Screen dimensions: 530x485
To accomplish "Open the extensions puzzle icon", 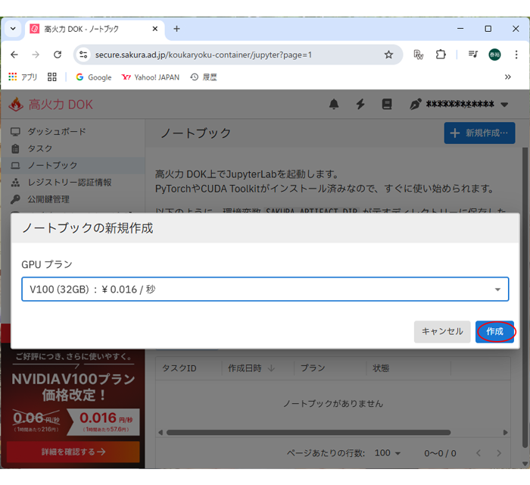I will (441, 55).
